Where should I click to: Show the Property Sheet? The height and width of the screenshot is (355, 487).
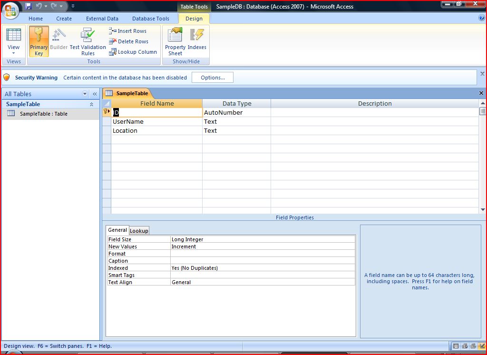pyautogui.click(x=175, y=41)
